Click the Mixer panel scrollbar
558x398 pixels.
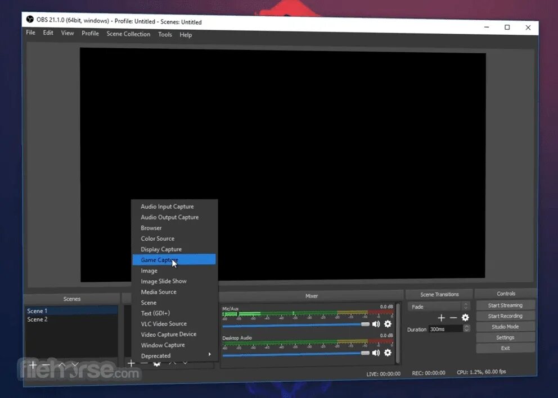pyautogui.click(x=398, y=333)
